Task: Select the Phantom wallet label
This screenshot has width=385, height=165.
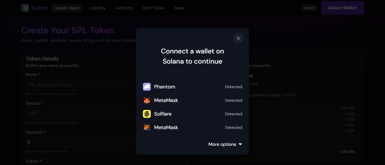Action: (165, 87)
